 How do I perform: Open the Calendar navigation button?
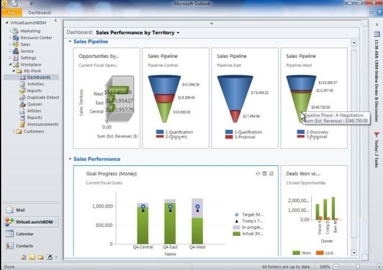click(x=24, y=234)
